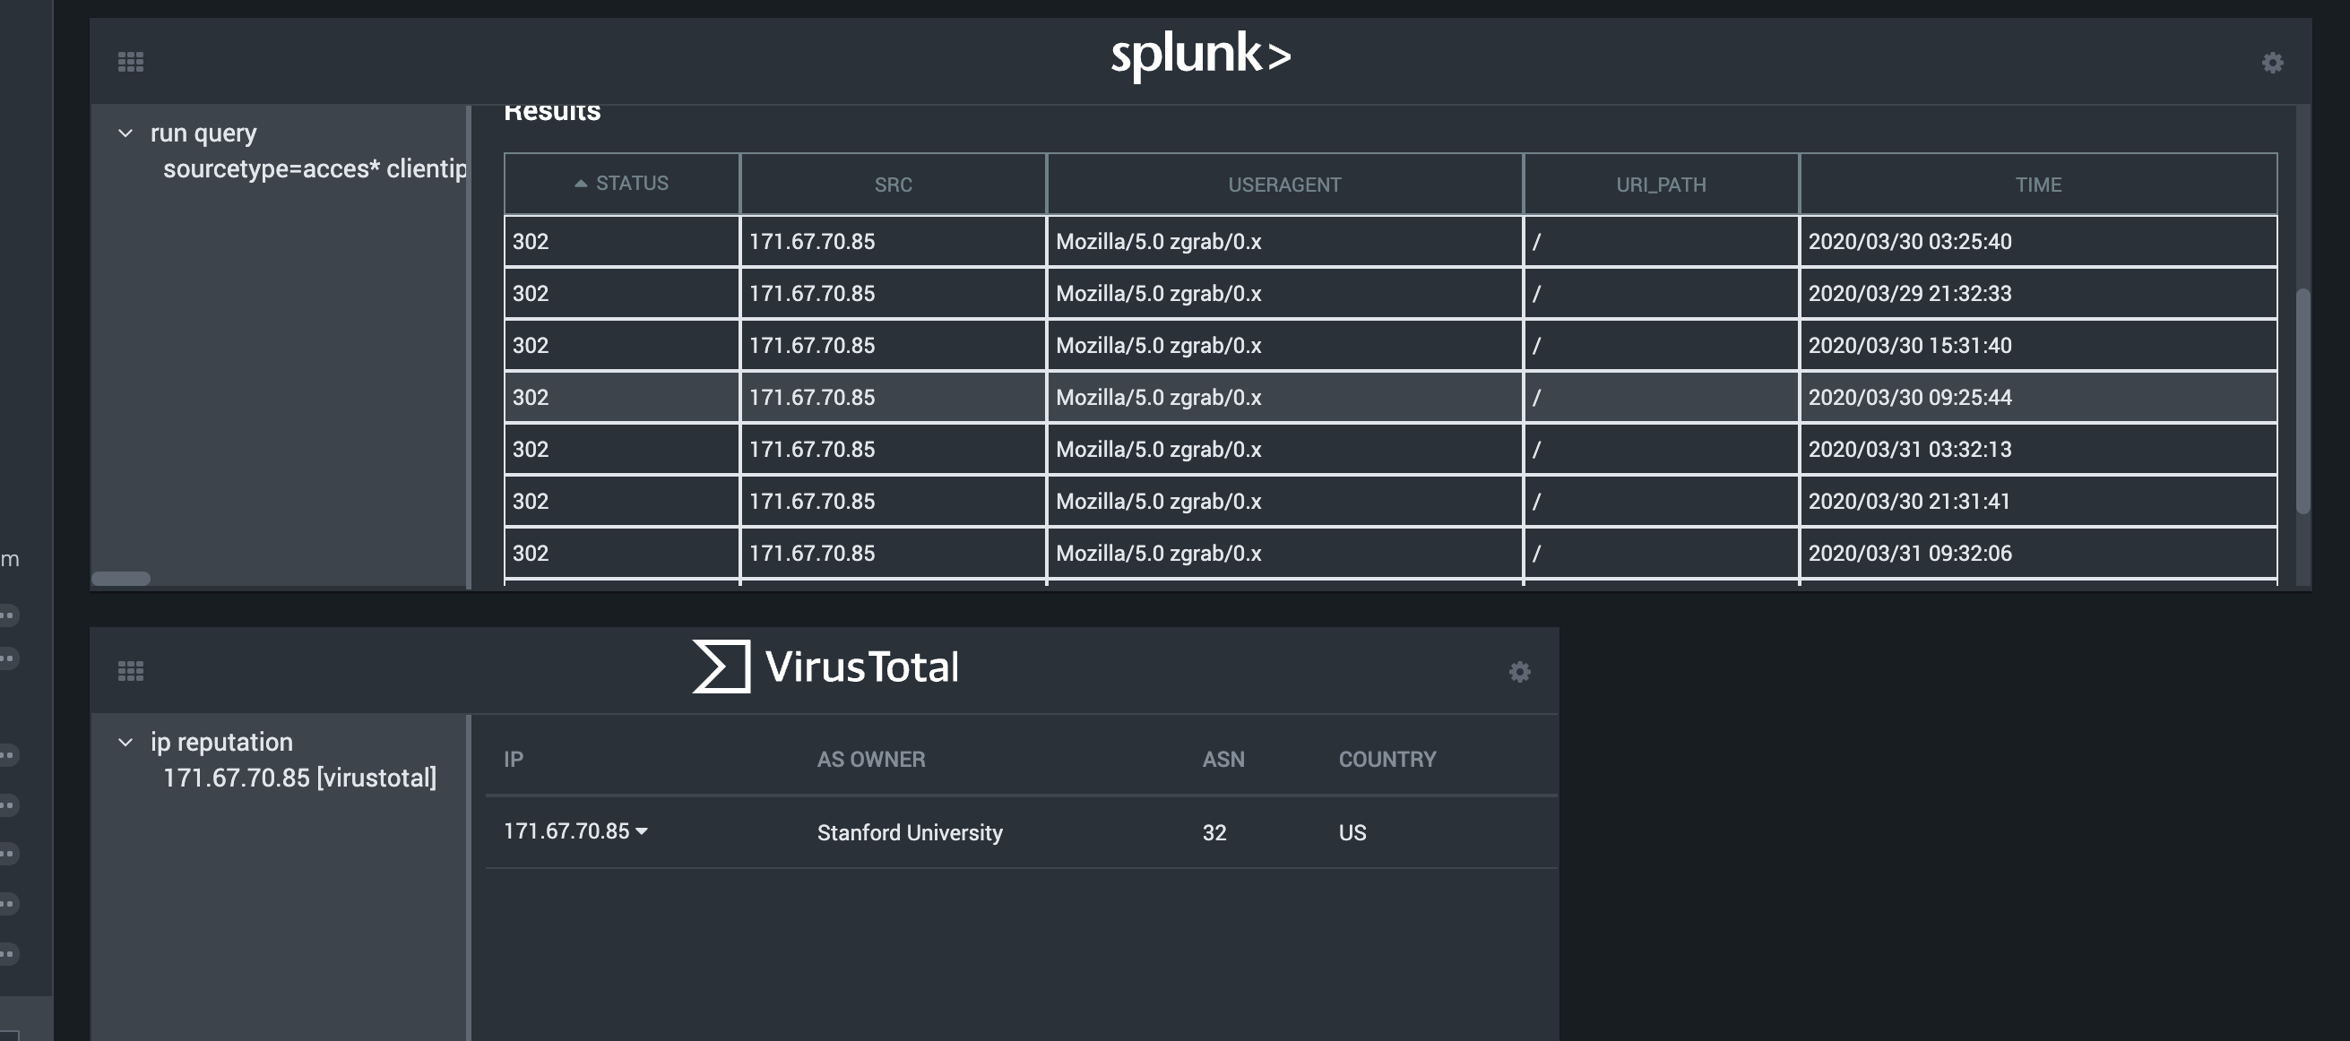
Task: Open the Splunk widget settings gear
Action: tap(2272, 62)
